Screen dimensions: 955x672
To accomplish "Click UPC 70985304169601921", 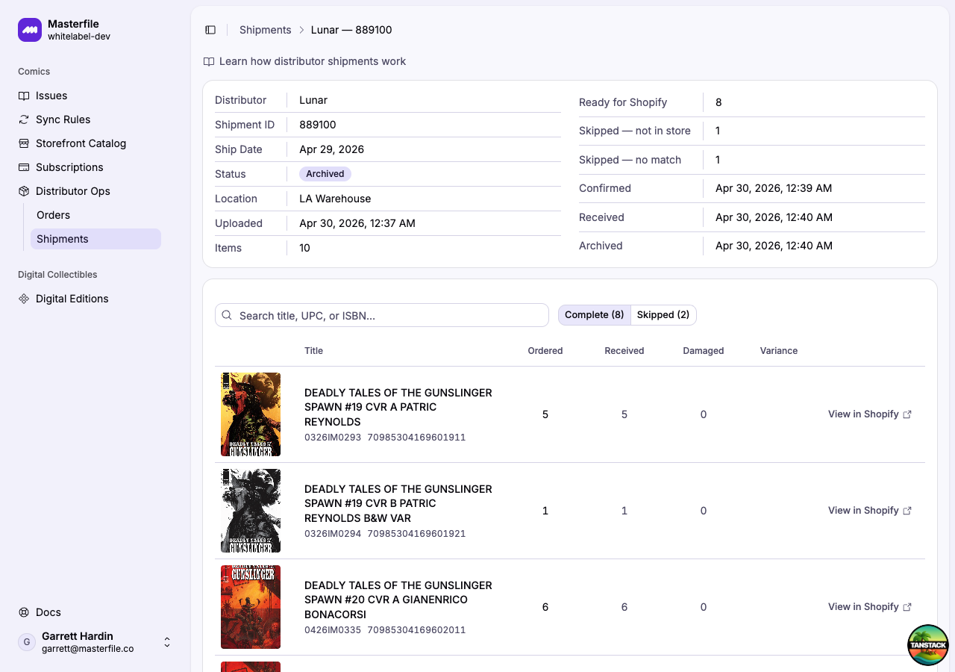I will 416,534.
